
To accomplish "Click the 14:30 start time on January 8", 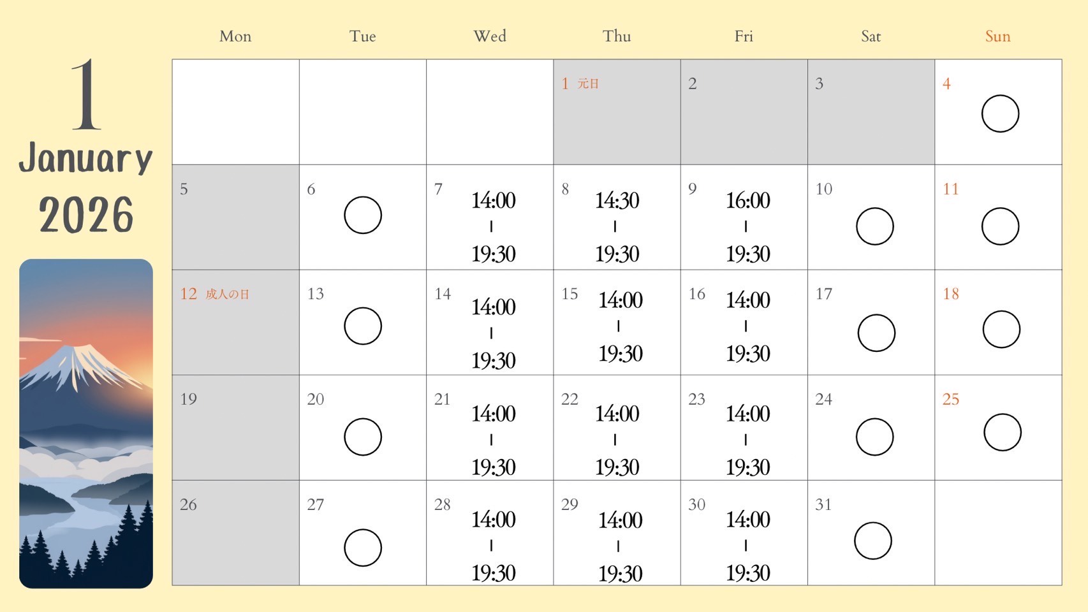I will pyautogui.click(x=617, y=201).
